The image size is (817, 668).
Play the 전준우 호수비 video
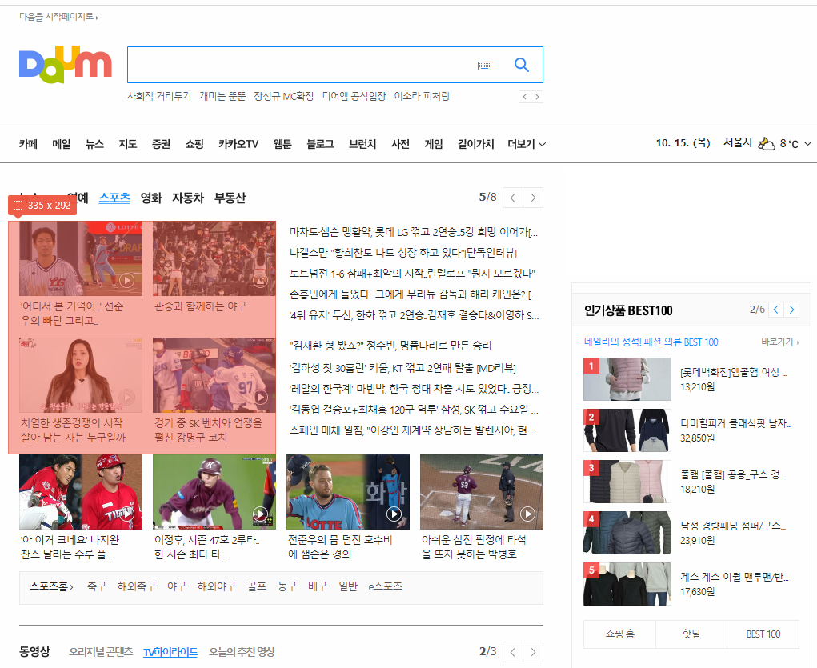[394, 514]
